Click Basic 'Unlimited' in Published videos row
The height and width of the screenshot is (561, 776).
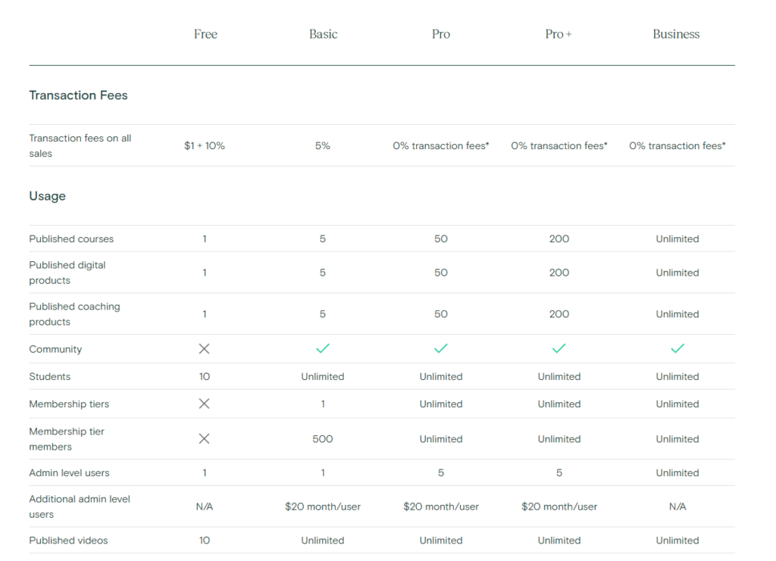(x=323, y=541)
